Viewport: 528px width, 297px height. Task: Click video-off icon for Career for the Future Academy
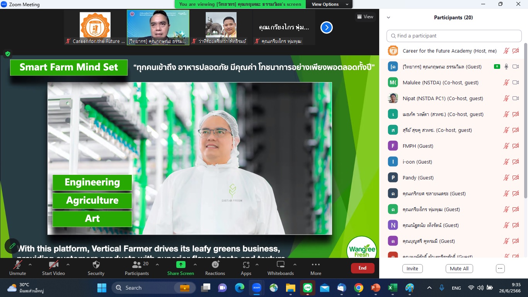click(516, 51)
